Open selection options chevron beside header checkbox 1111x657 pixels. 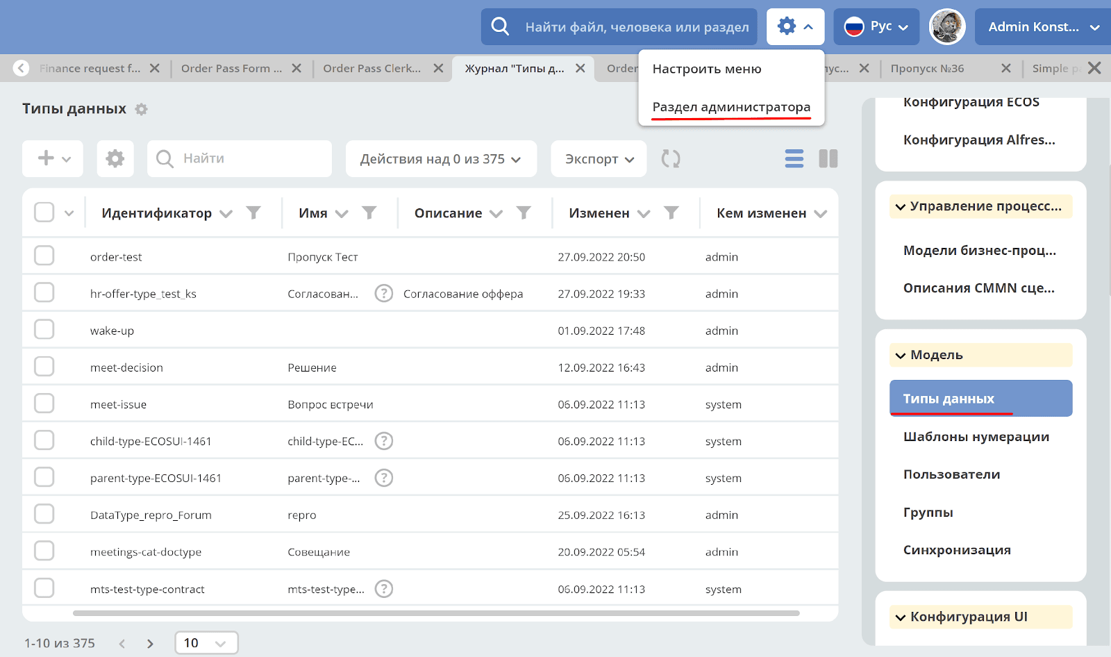pos(69,213)
